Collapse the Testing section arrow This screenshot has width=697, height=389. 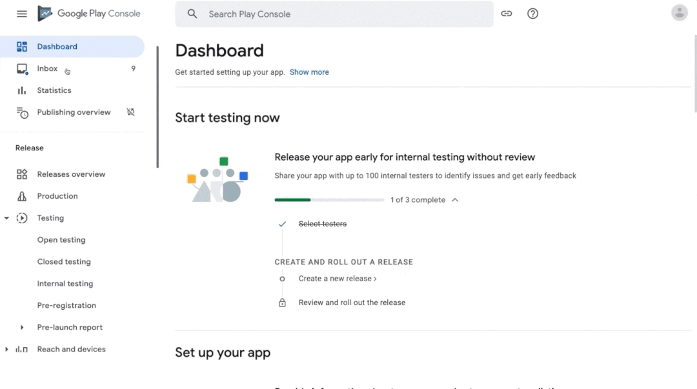click(6, 218)
